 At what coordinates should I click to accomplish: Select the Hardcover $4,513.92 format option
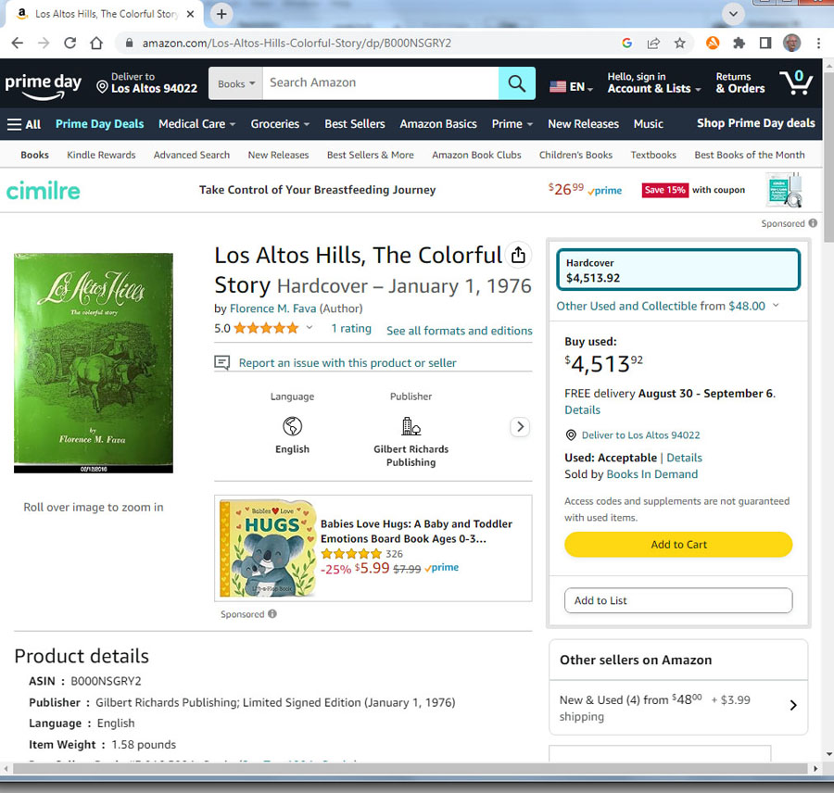pos(677,271)
